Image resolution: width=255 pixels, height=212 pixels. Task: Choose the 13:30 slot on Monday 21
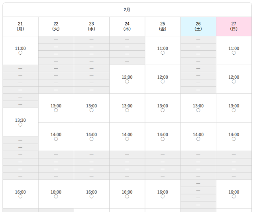click(20, 123)
